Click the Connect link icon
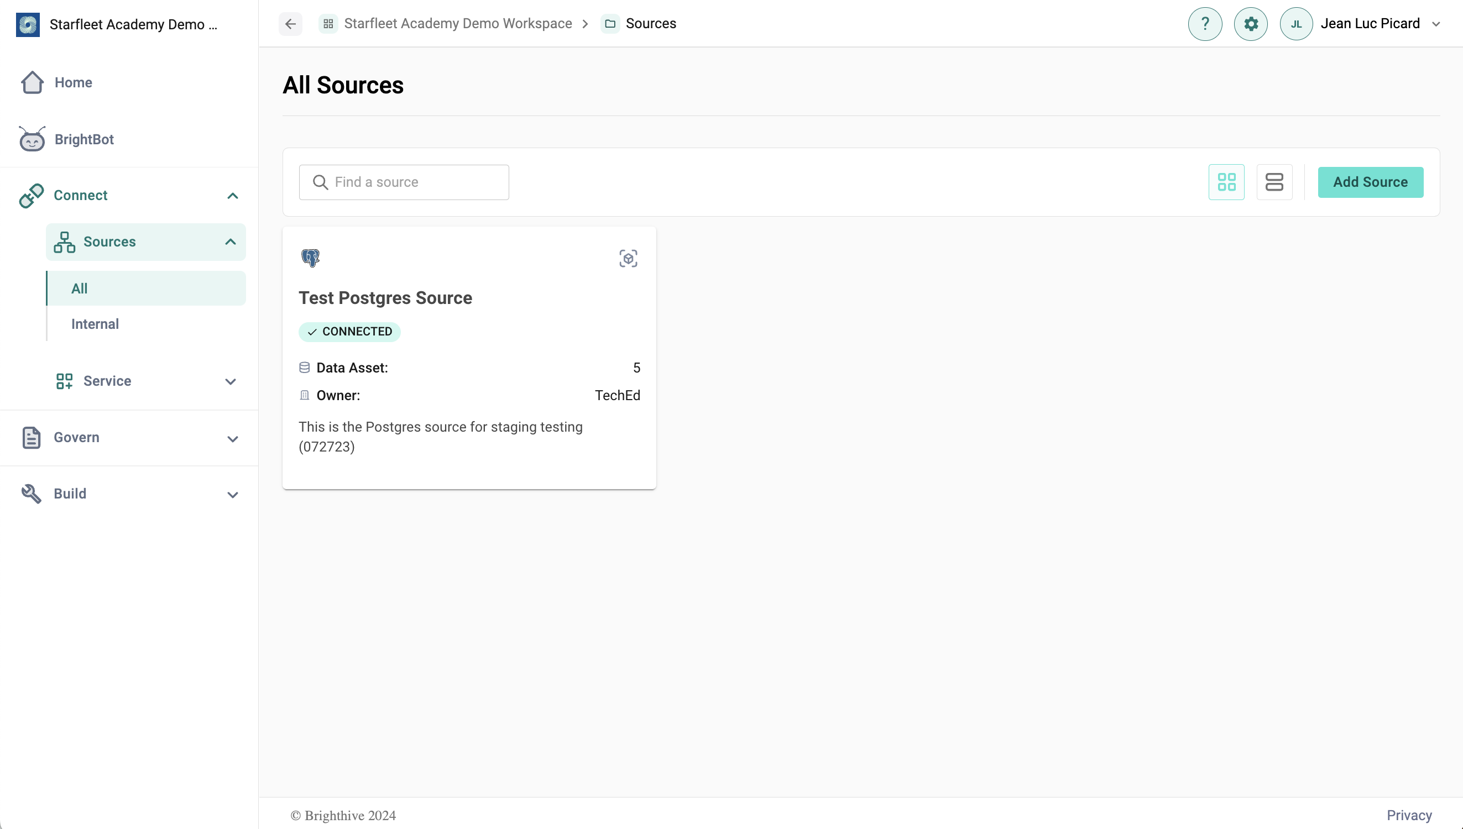The height and width of the screenshot is (829, 1463). pos(32,196)
